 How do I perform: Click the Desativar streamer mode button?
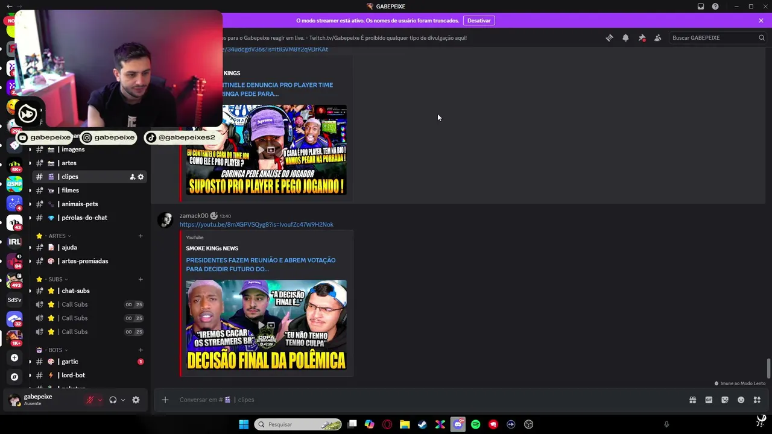coord(479,20)
